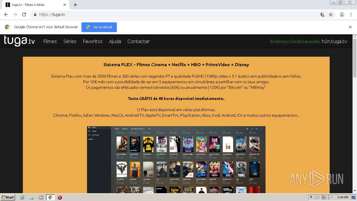The image size is (357, 201).
Task: Click the tuga.tv site logo
Action: (19, 41)
